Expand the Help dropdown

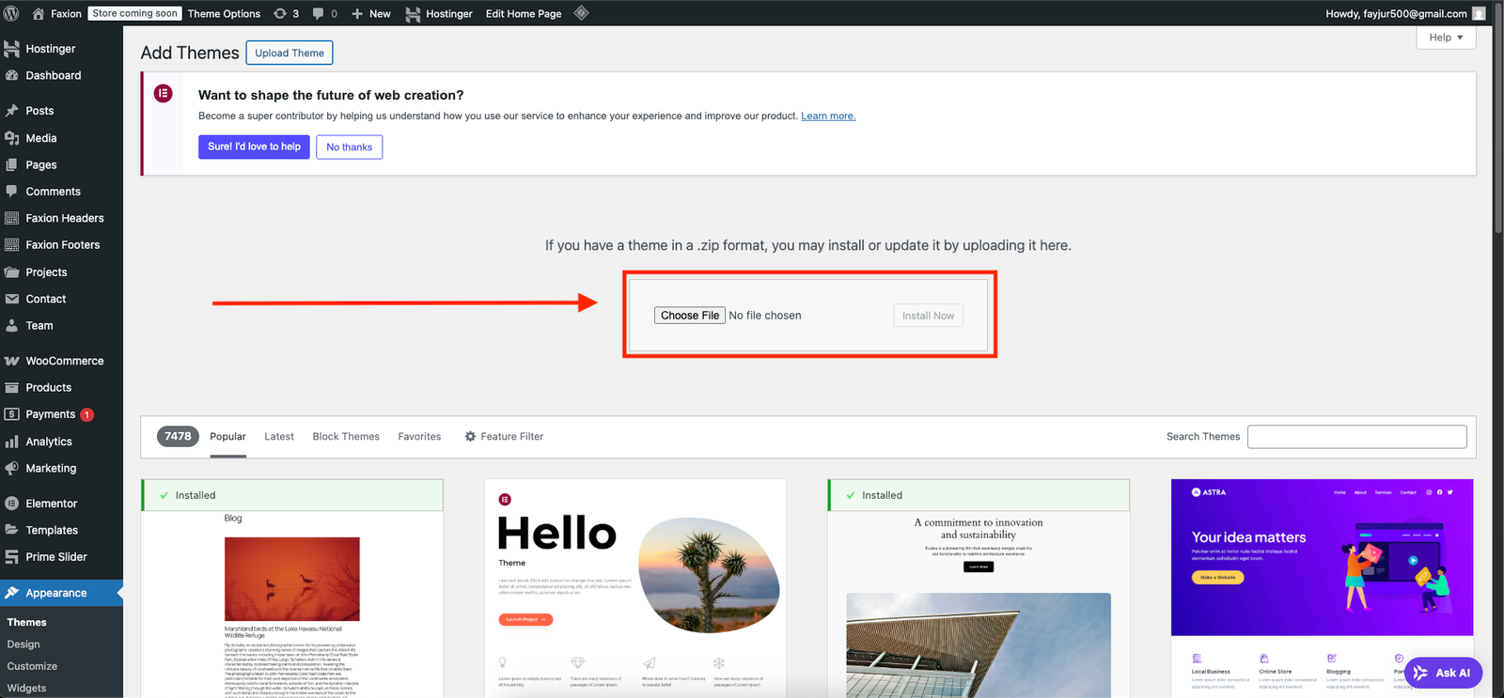coord(1445,38)
